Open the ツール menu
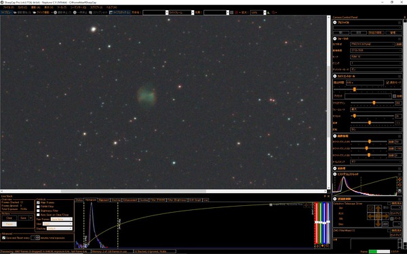The image size is (407, 254). tap(62, 7)
